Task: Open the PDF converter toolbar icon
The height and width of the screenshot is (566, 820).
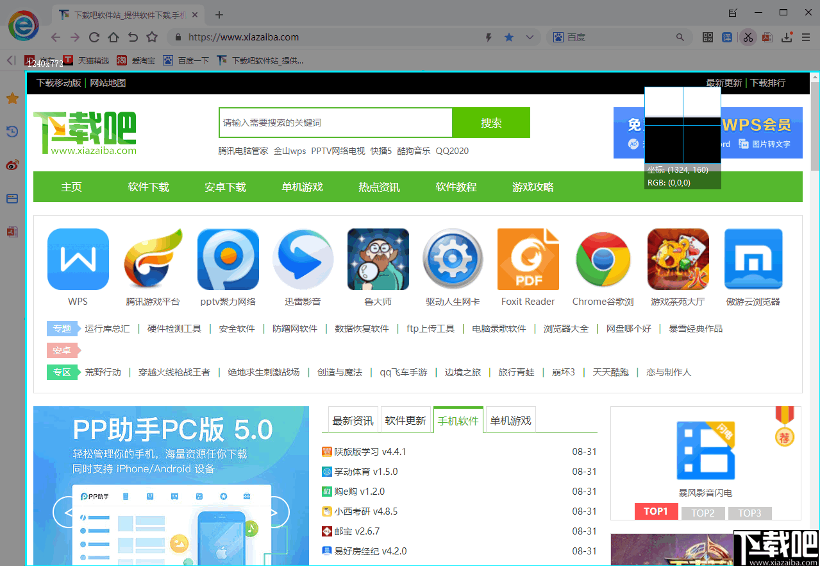Action: point(767,37)
